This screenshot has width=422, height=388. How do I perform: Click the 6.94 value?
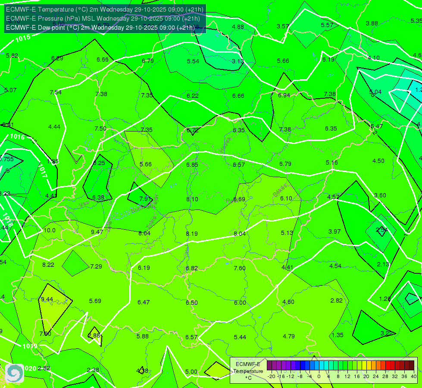pyautogui.click(x=284, y=95)
